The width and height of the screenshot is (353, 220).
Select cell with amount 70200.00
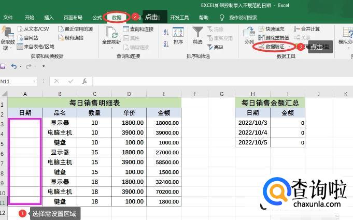tap(164, 192)
